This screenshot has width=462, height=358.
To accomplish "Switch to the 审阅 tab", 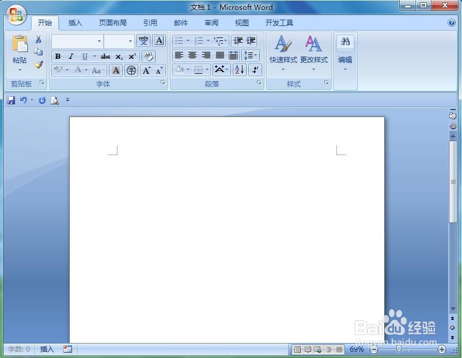I will (211, 22).
